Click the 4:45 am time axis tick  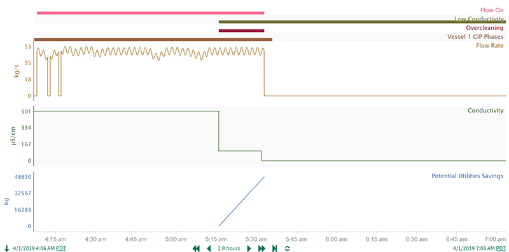point(136,239)
